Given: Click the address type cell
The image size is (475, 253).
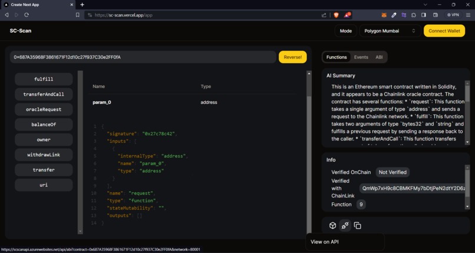Looking at the screenshot, I should pos(209,103).
